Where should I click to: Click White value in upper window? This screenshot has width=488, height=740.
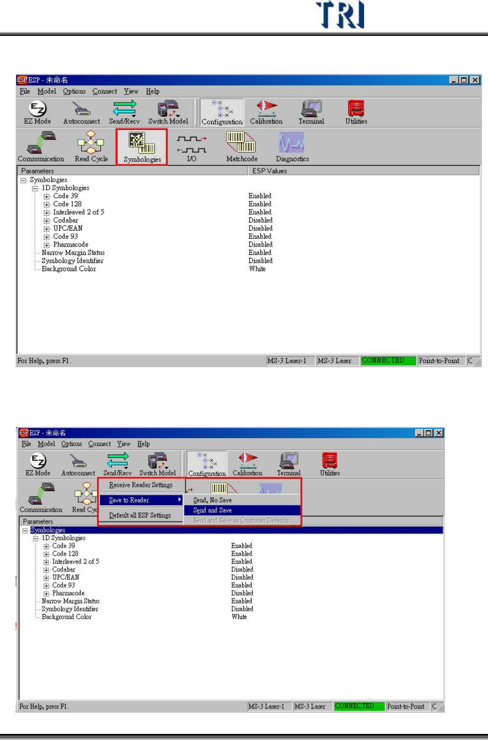[257, 269]
